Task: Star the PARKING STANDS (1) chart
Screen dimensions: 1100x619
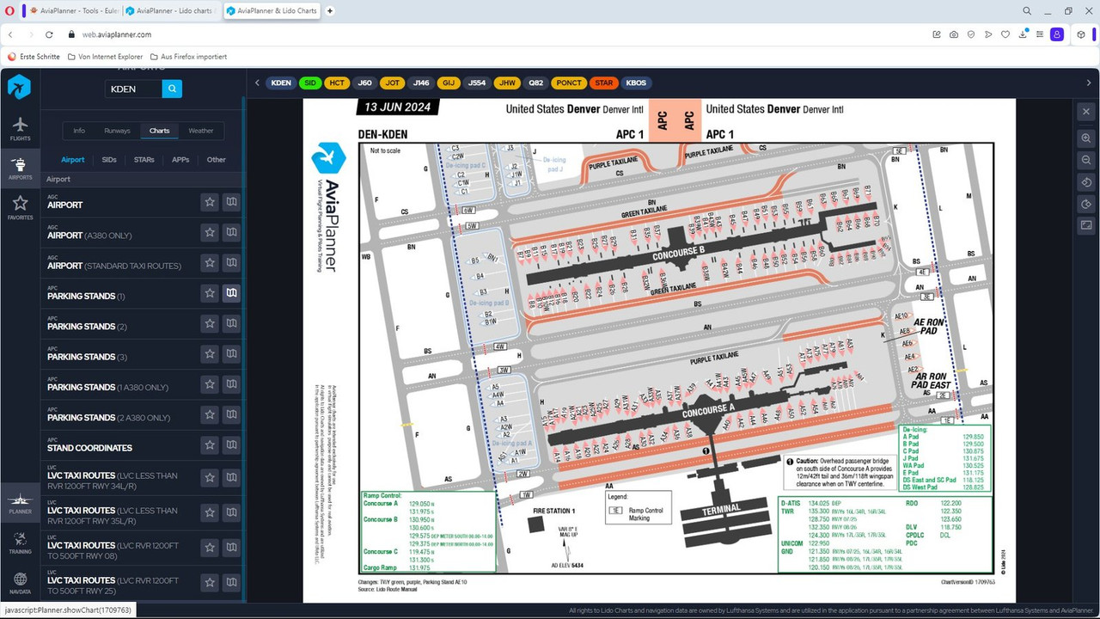Action: [209, 293]
